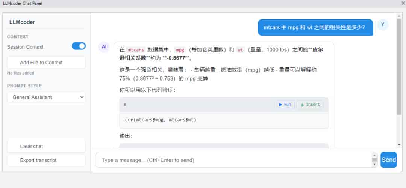Click the Export transcript button

[46, 160]
